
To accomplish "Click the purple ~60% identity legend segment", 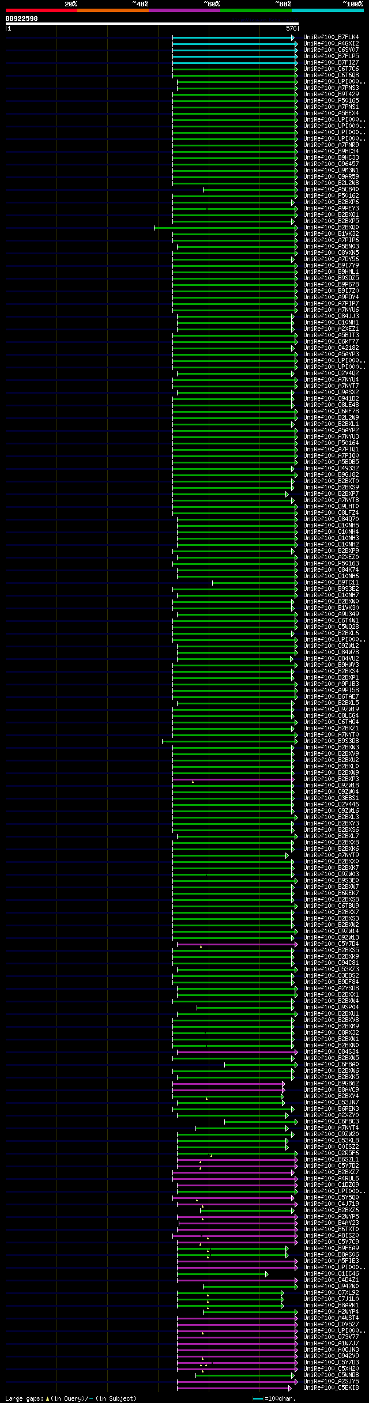I will 184,10.
